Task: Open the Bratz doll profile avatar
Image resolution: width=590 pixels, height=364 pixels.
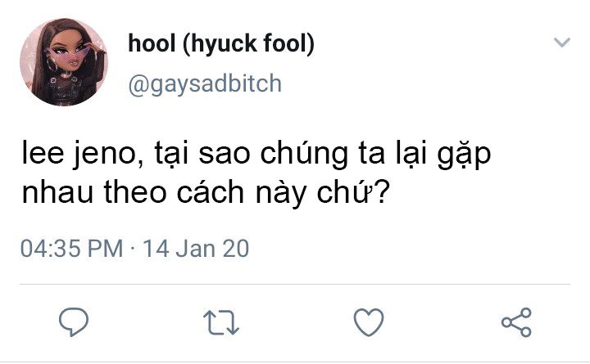Action: [x=64, y=62]
